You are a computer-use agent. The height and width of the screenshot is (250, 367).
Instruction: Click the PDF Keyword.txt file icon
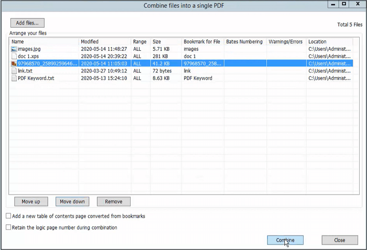tap(14, 78)
